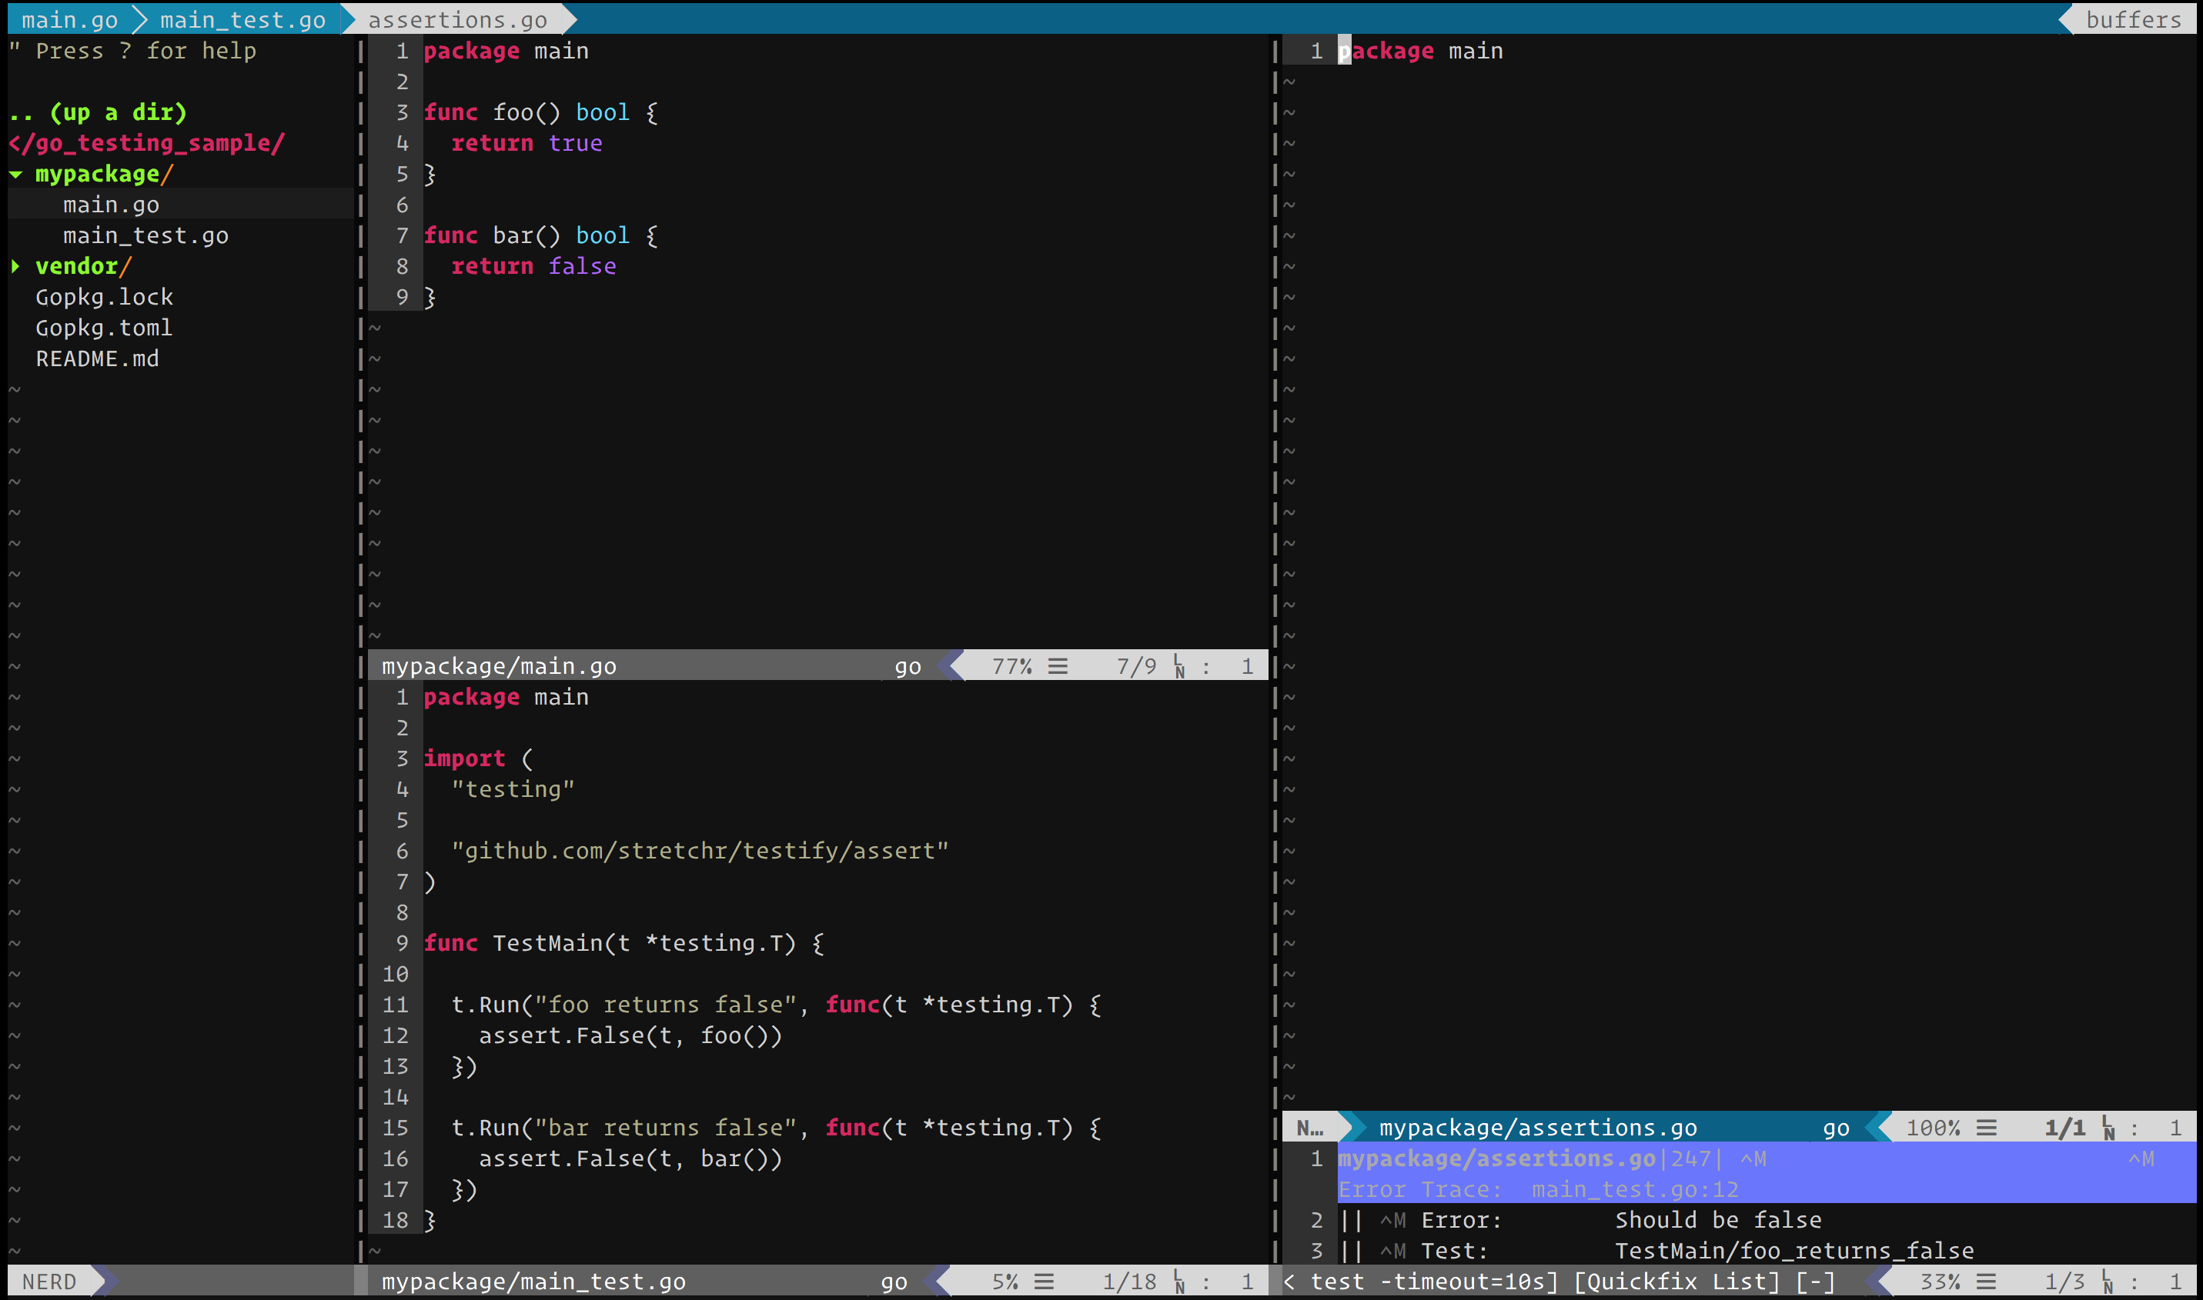Screen dimensions: 2203x1300
Task: Click the lines icon beside 5%
Action: click(1044, 1282)
